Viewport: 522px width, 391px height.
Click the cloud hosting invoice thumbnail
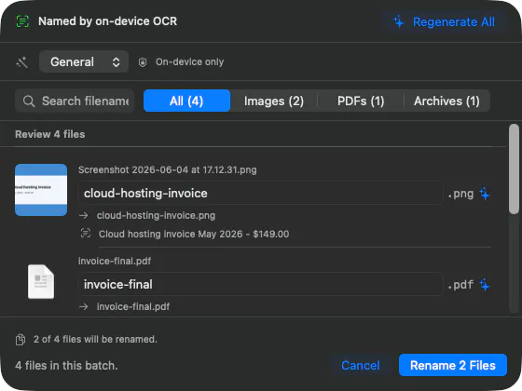click(x=41, y=190)
